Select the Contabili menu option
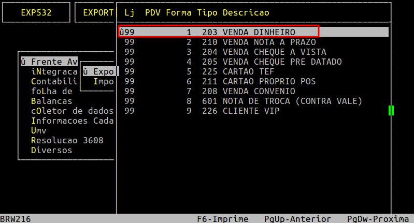Viewport: 414px width, 223px height. point(54,81)
